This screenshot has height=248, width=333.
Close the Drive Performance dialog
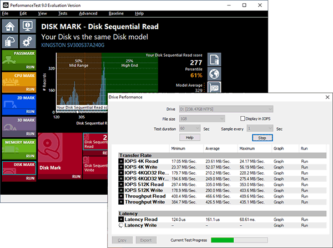(x=327, y=97)
